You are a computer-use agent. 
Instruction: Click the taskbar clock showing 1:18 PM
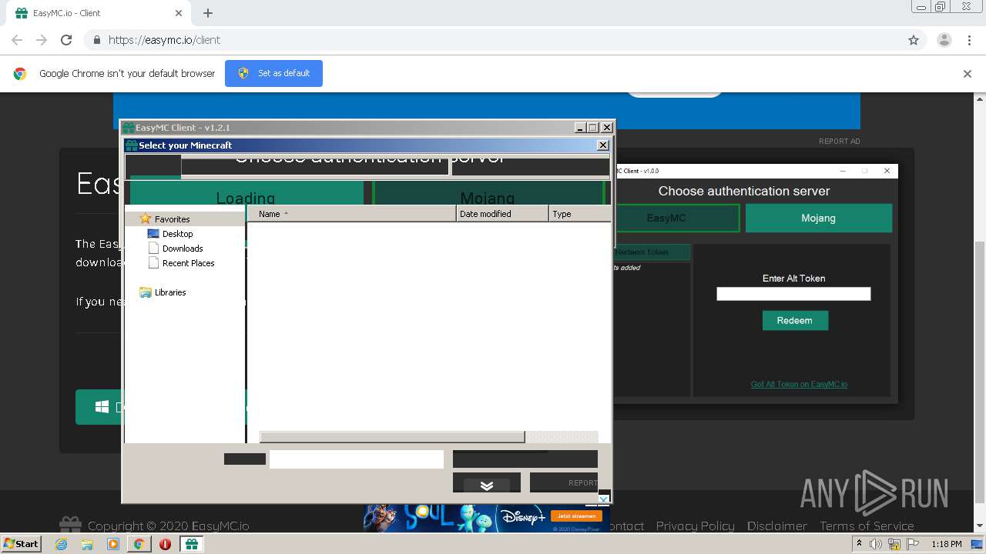click(x=946, y=544)
